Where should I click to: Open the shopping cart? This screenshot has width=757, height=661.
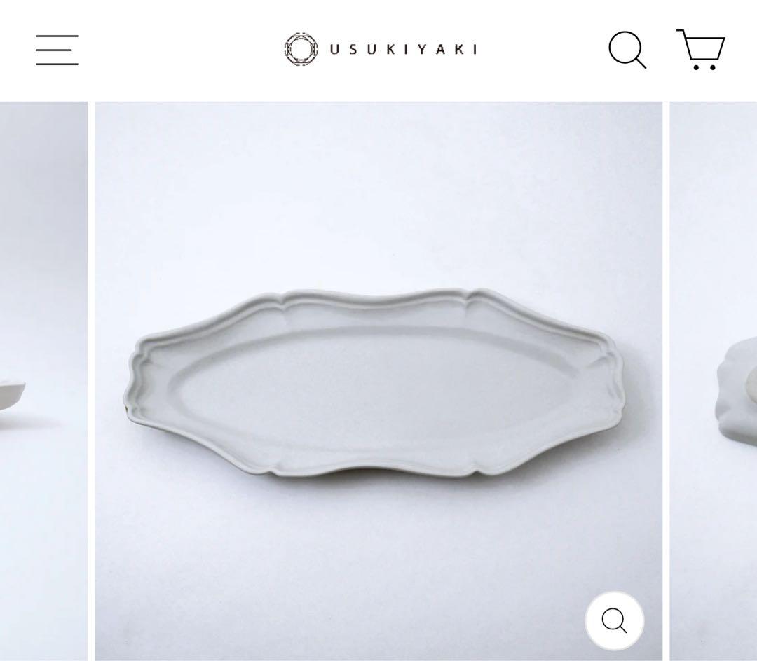click(x=701, y=50)
